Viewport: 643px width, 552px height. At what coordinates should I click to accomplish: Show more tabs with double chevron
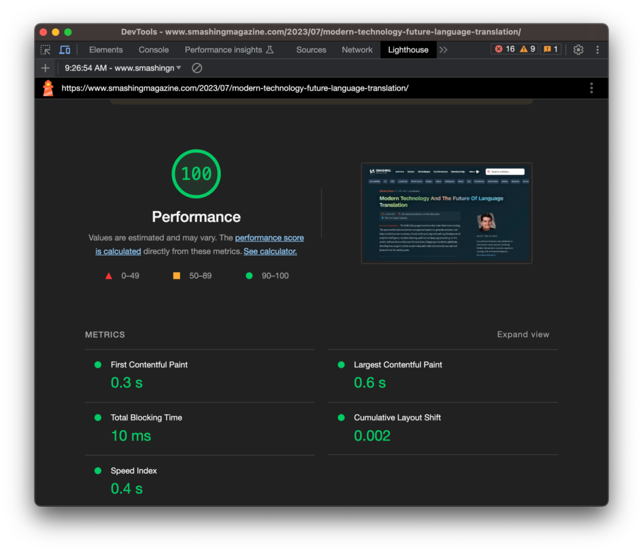click(x=443, y=50)
